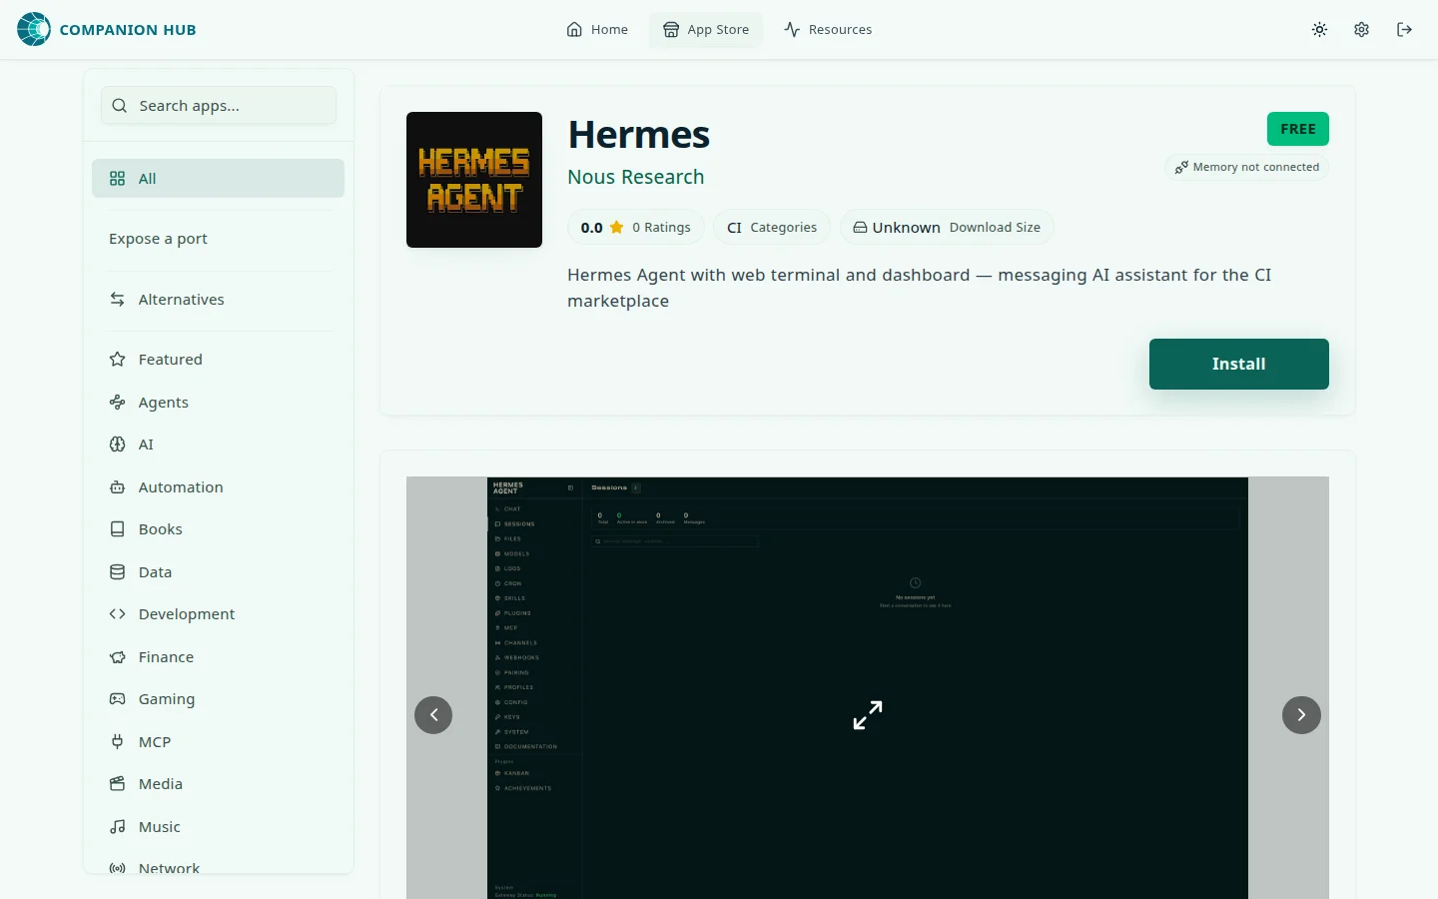1438x899 pixels.
Task: Click the Hermes Agent app logo
Action: click(x=474, y=180)
